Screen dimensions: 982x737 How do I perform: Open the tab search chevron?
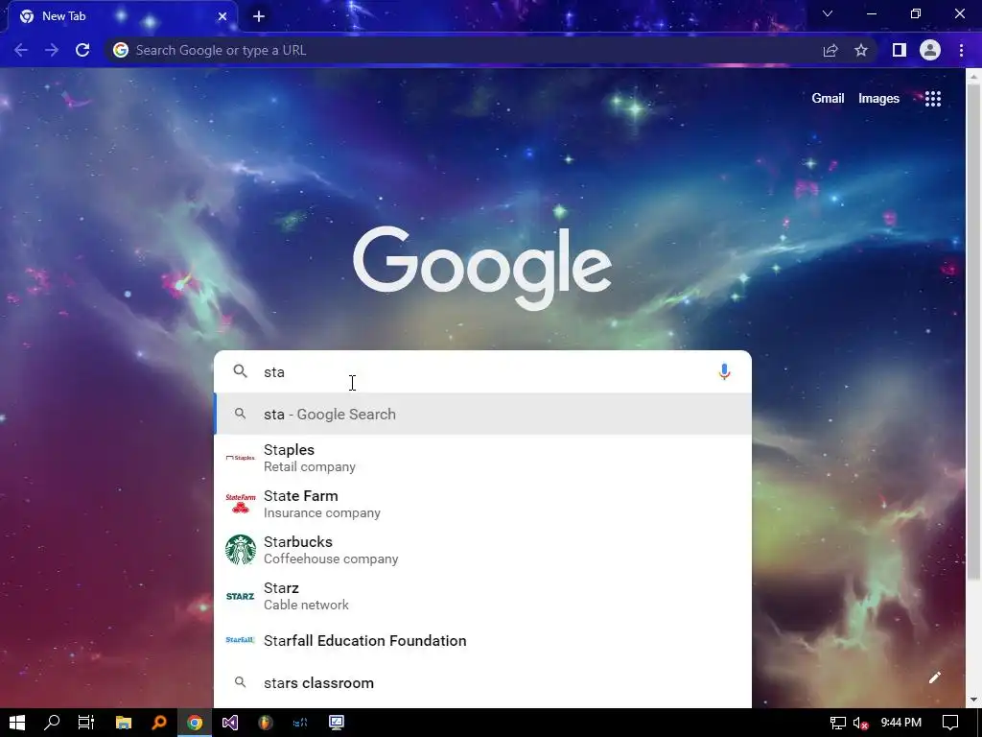828,13
